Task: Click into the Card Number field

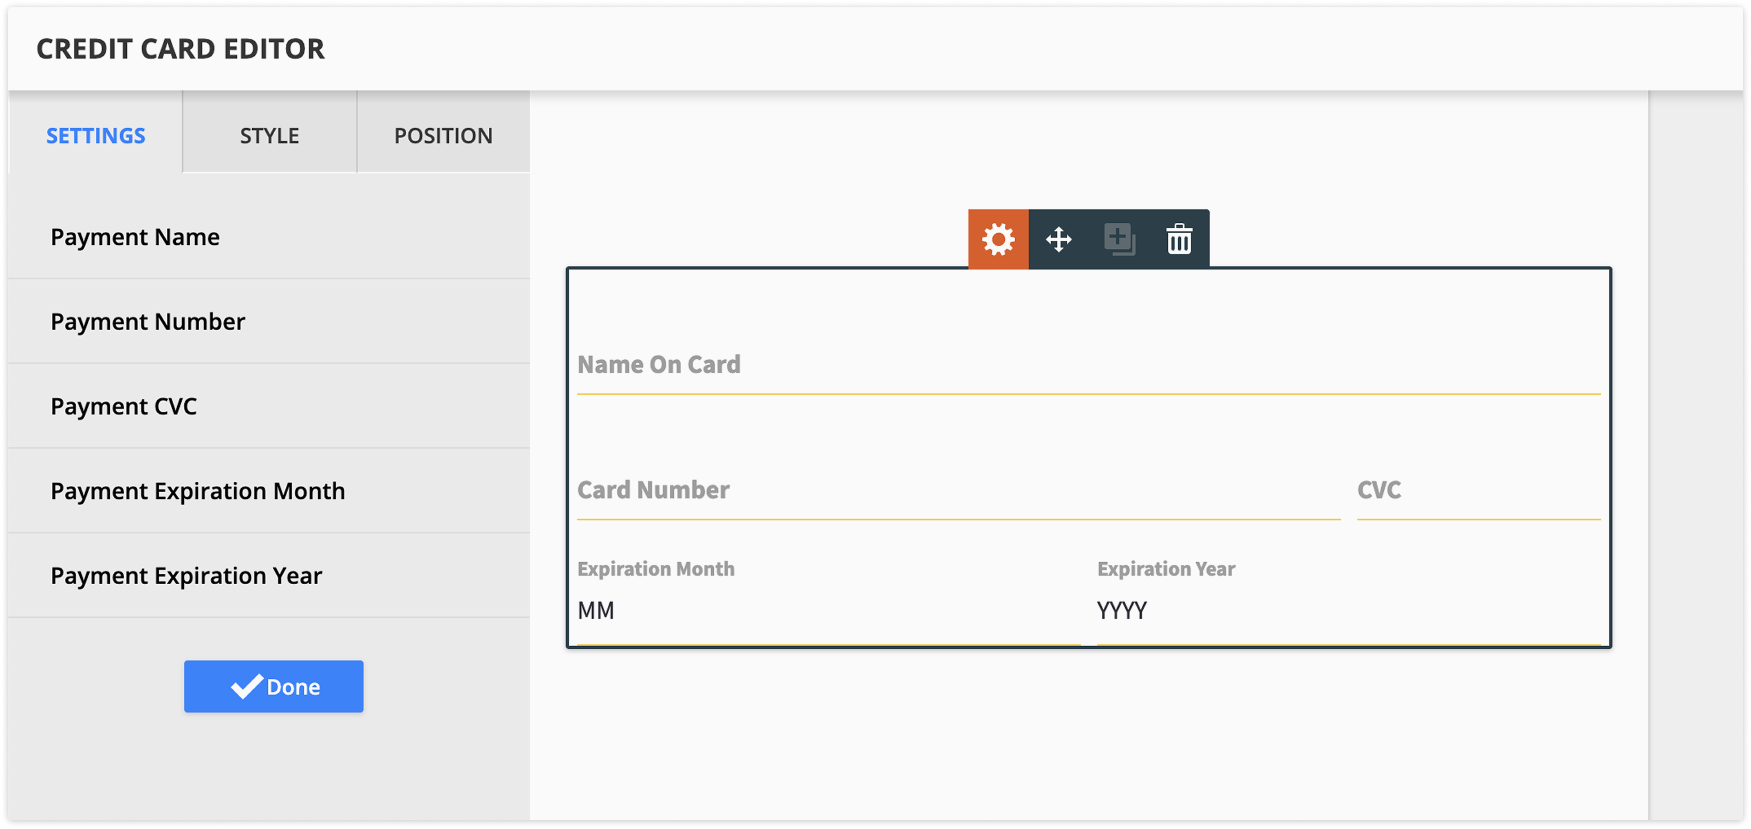Action: pos(958,490)
